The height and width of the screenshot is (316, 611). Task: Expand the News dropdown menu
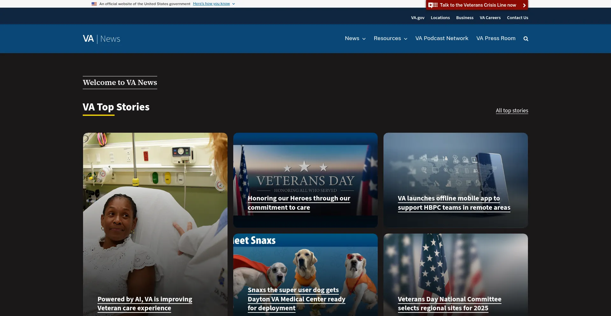355,39
